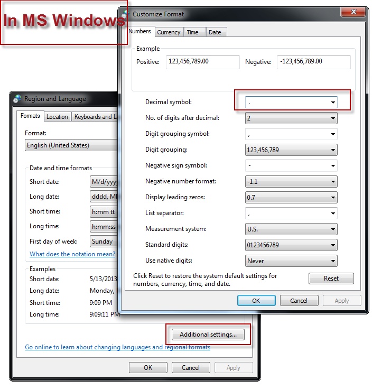Switch to the Time tab

click(x=194, y=32)
